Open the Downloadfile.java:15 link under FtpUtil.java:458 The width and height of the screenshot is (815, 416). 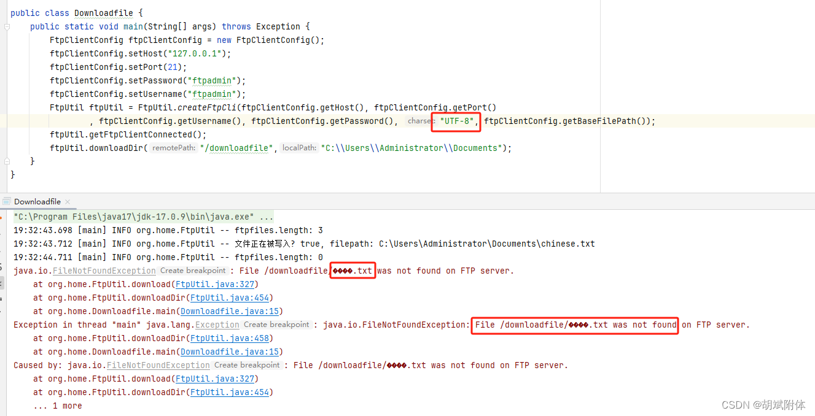(x=230, y=352)
